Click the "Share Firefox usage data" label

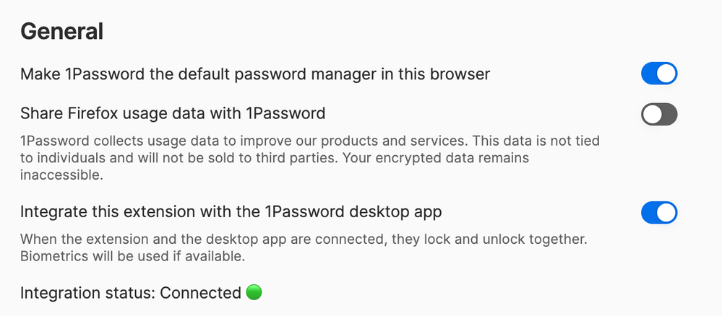(x=173, y=113)
